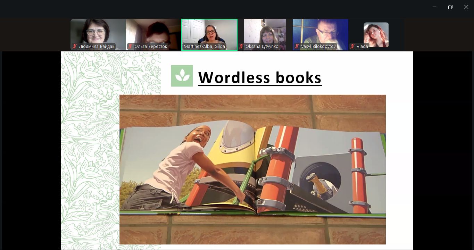Screen dimensions: 474x250
Task: Click the open picture book photo
Action: coord(252,169)
